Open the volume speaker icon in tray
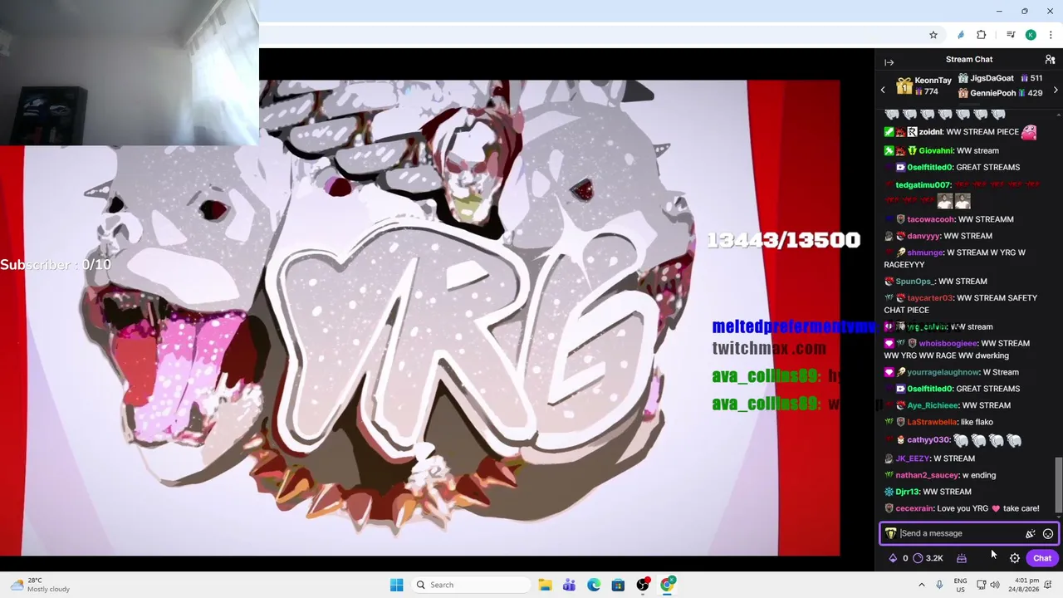 [995, 585]
